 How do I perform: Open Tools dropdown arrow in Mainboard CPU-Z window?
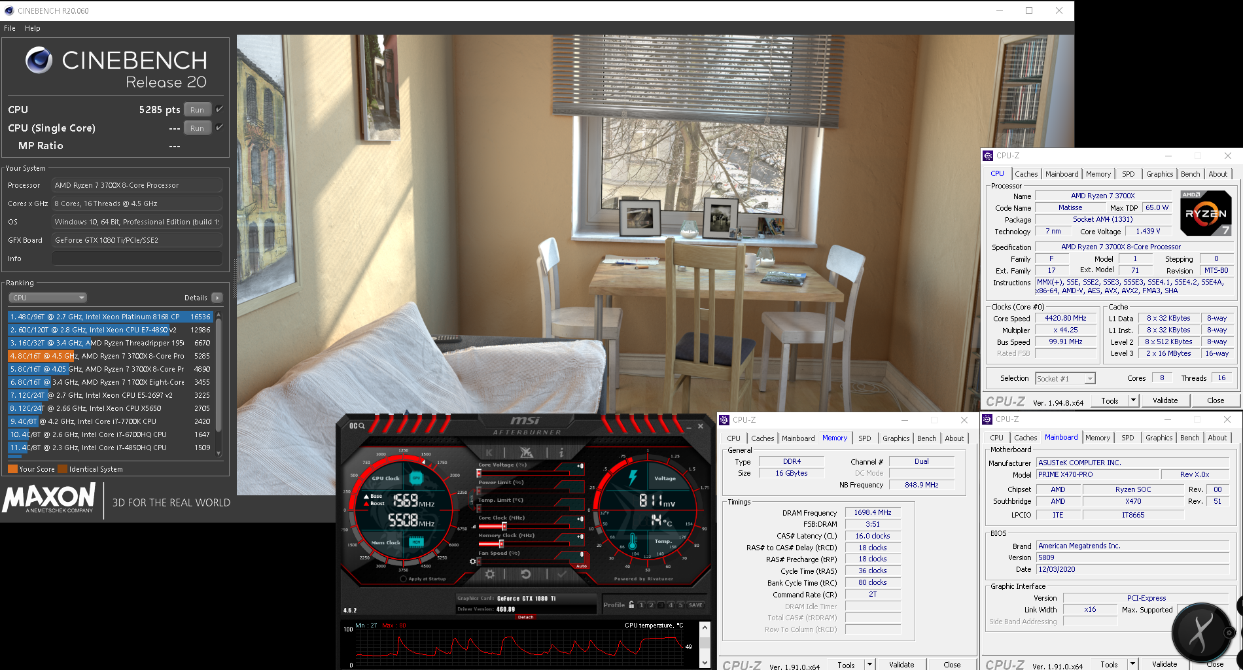(1132, 664)
